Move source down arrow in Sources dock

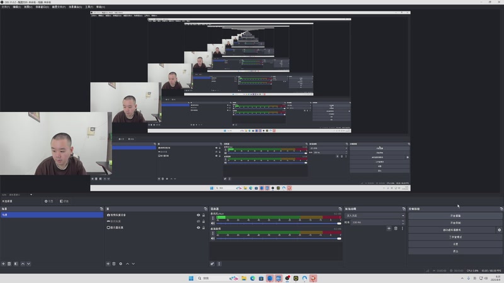click(x=133, y=264)
